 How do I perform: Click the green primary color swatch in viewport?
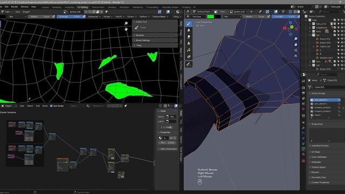click(211, 17)
